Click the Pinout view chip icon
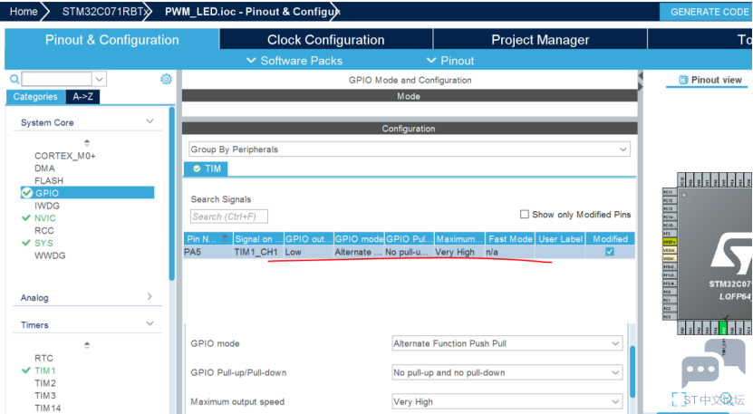 pos(683,81)
